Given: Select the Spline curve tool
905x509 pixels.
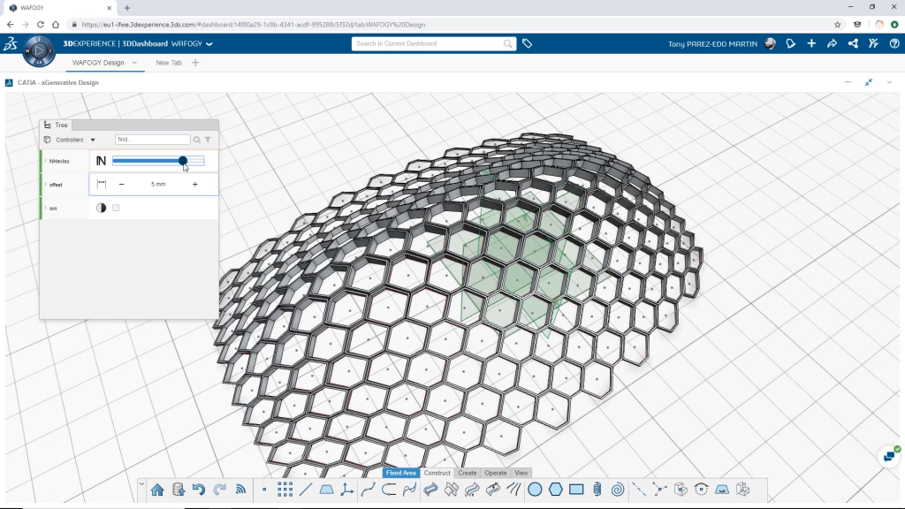Looking at the screenshot, I should (368, 490).
